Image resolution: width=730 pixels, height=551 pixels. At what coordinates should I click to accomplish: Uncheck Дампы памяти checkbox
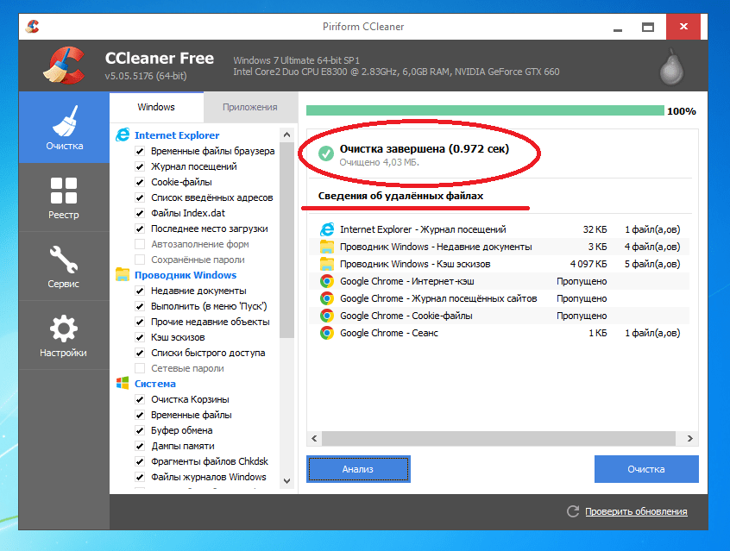[140, 446]
